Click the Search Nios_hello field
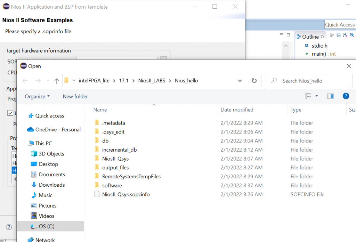The width and height of the screenshot is (356, 242). click(x=309, y=81)
